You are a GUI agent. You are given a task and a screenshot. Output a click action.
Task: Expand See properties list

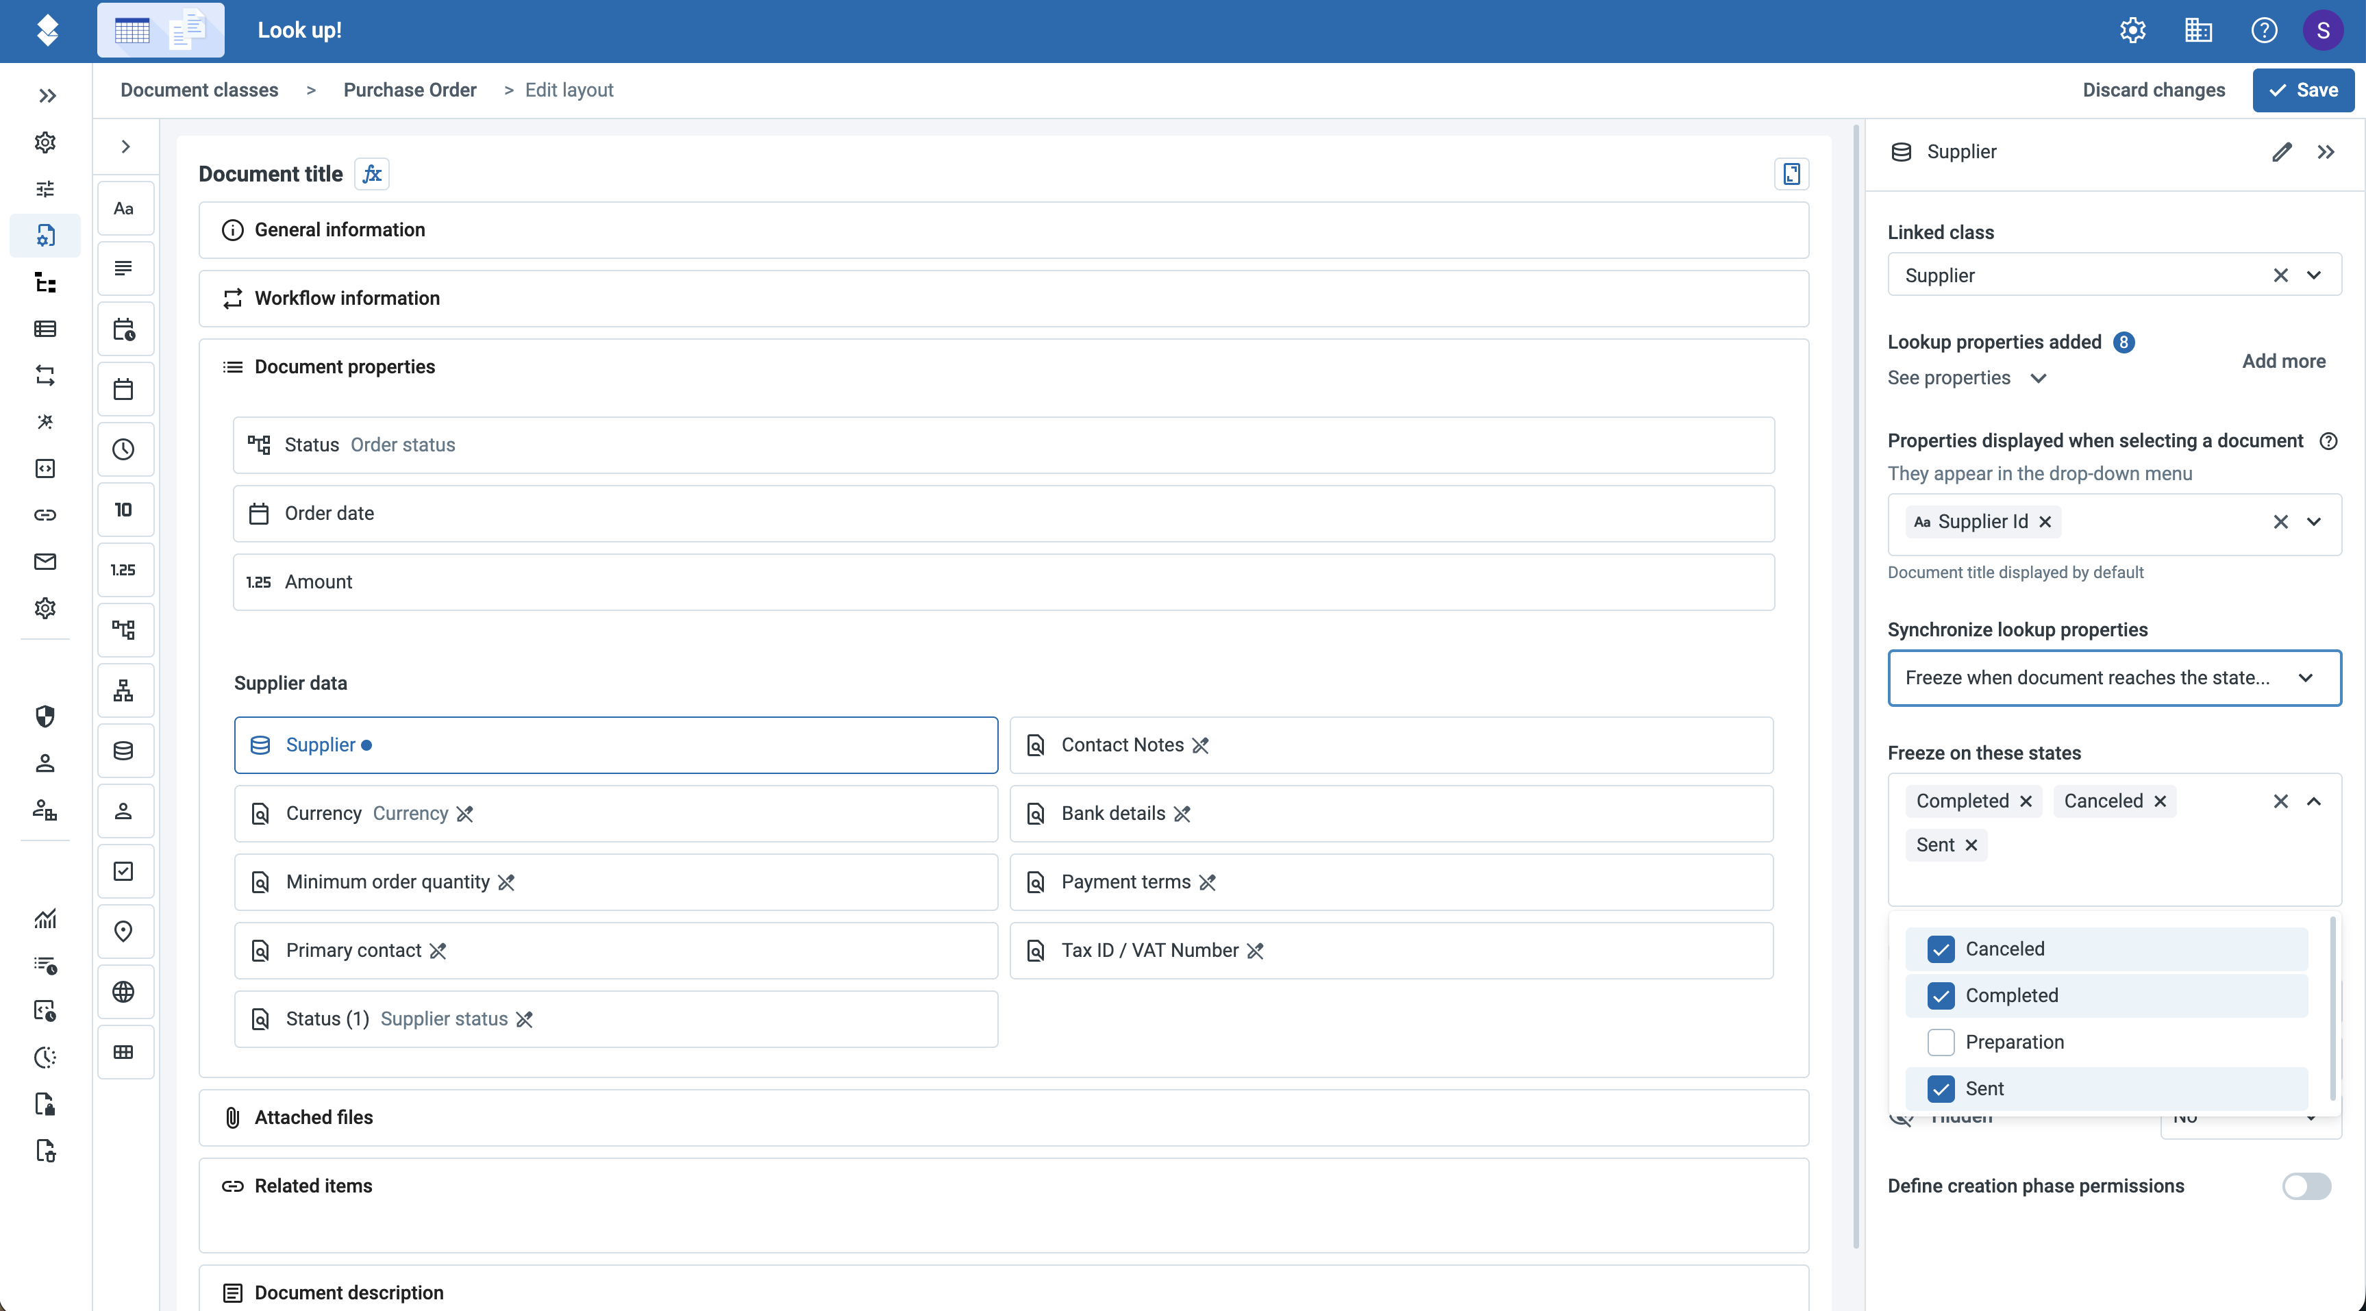coord(1967,377)
